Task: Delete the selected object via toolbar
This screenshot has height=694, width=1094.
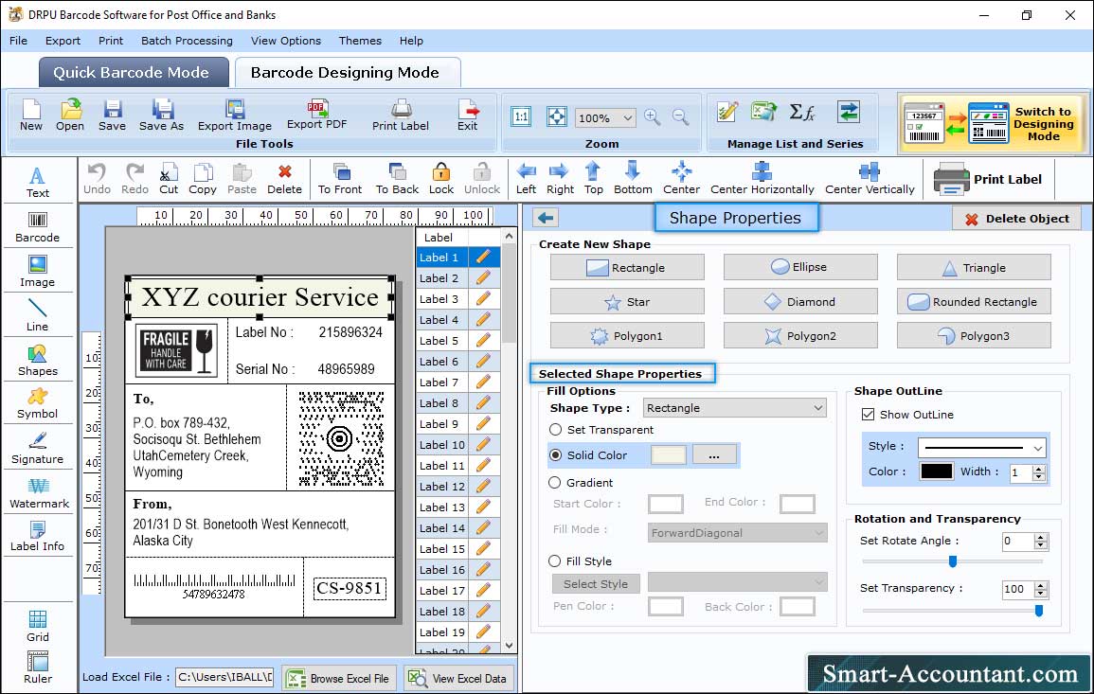Action: (x=285, y=179)
